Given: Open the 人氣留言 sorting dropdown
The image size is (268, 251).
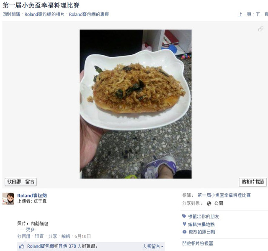Looking at the screenshot, I should click(x=153, y=246).
